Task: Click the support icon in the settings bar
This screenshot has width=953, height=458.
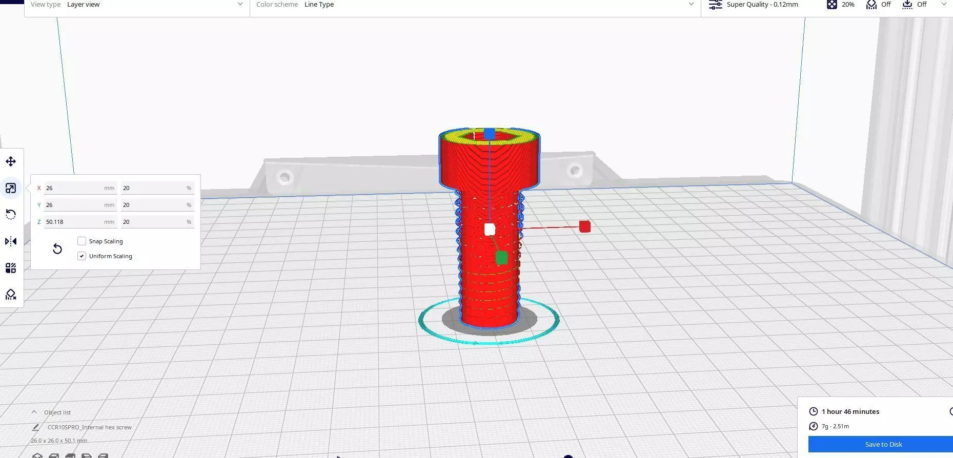Action: pos(871,5)
